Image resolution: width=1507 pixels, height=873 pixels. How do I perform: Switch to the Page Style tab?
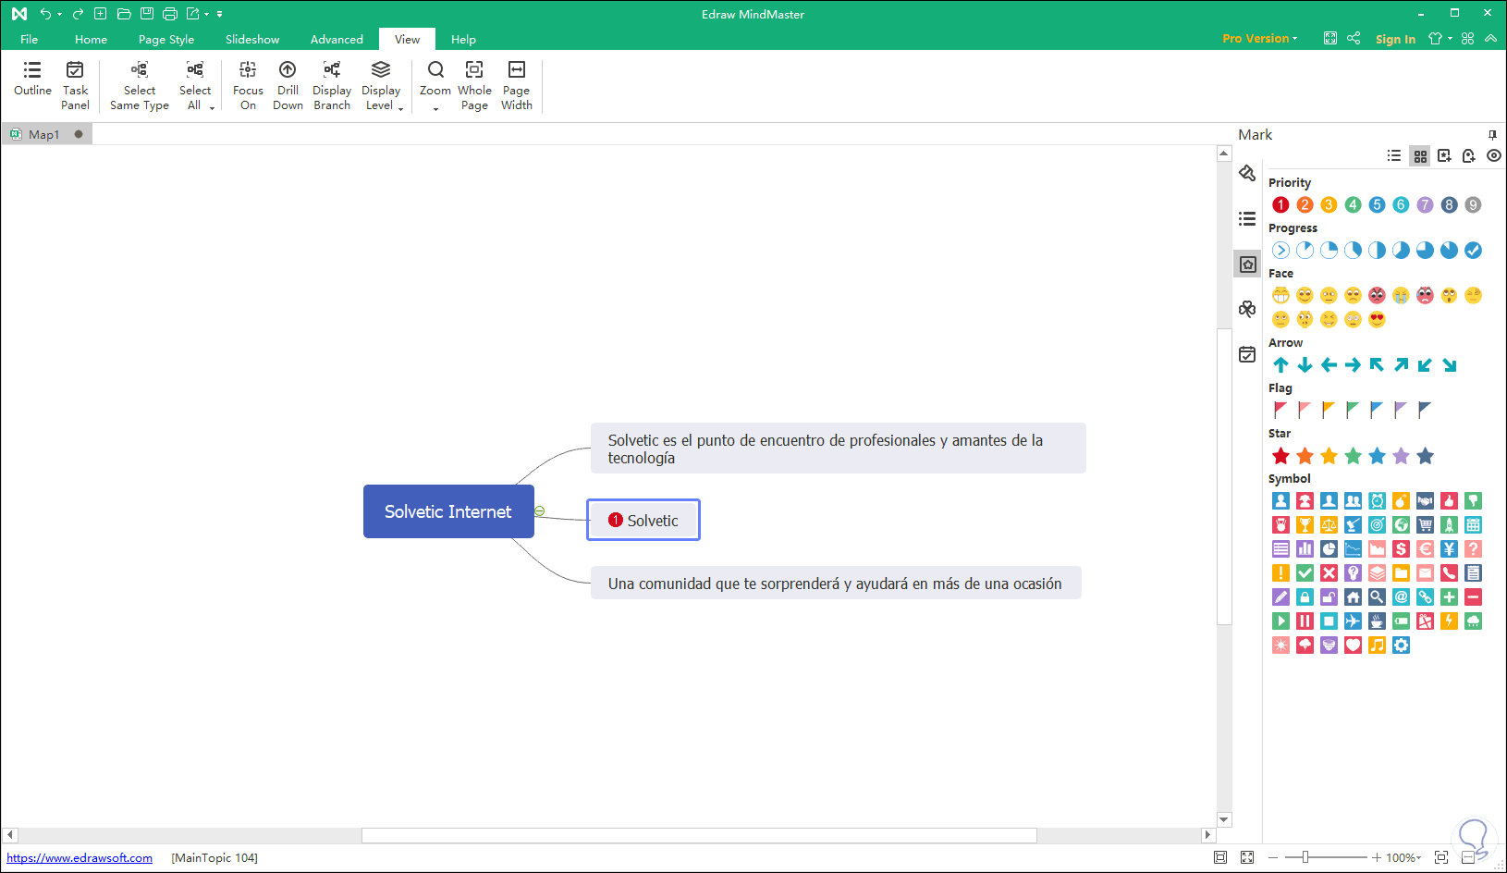coord(166,39)
